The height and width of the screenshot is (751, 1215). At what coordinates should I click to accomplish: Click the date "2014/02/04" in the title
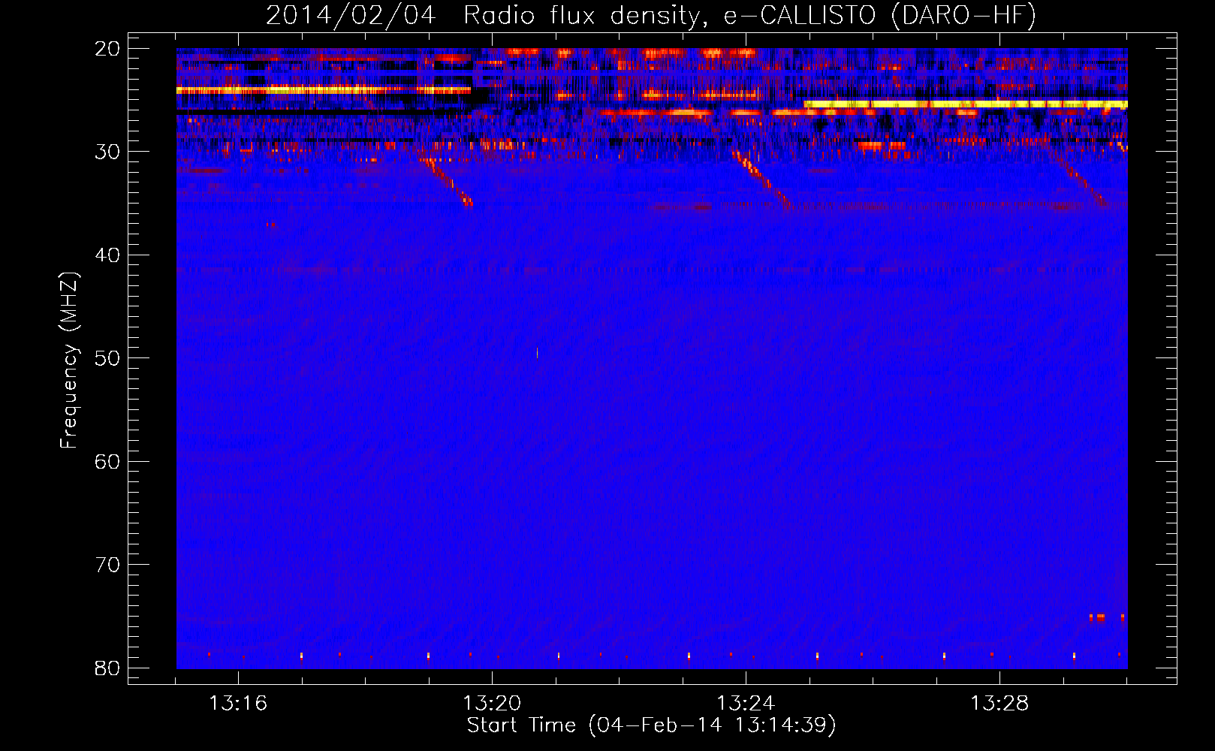[351, 16]
